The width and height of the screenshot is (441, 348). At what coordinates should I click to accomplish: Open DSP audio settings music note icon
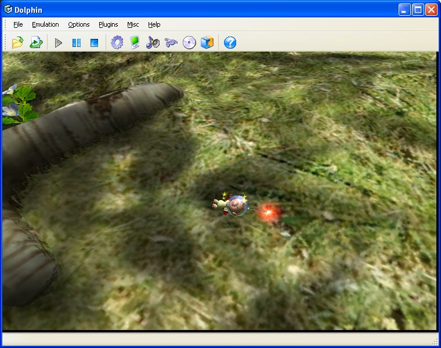(153, 43)
